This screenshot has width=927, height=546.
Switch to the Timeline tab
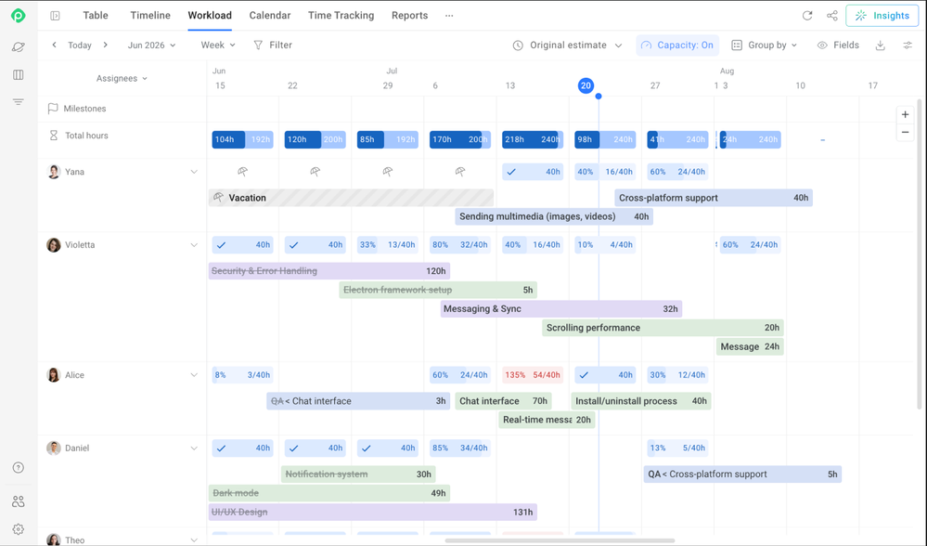150,16
